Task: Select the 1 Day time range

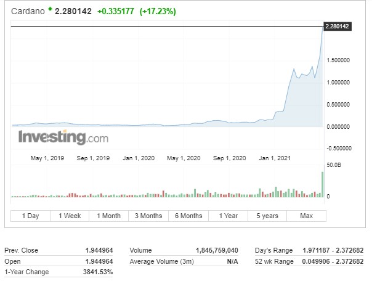Action: pyautogui.click(x=30, y=216)
